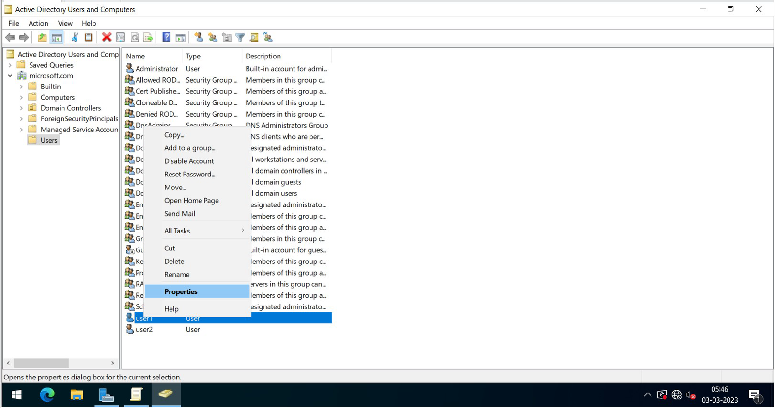Screen dimensions: 775x408
Task: Click the Cut scissors toolbar icon
Action: (75, 37)
